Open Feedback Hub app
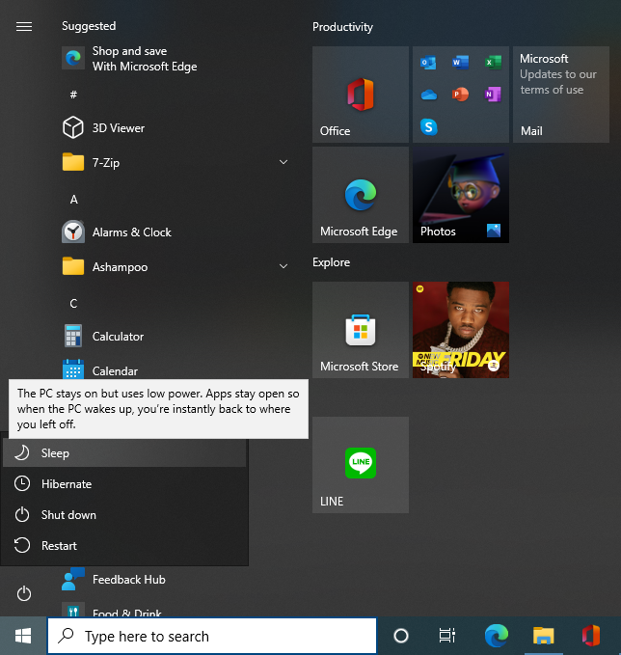The height and width of the screenshot is (655, 621). click(x=175, y=580)
